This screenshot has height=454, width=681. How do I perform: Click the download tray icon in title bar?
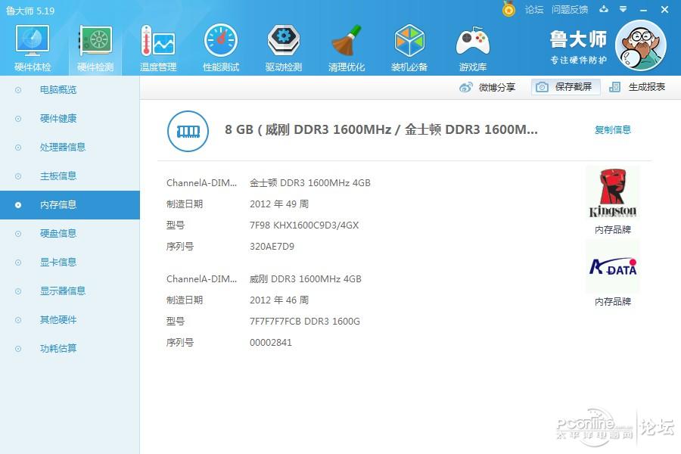[604, 8]
